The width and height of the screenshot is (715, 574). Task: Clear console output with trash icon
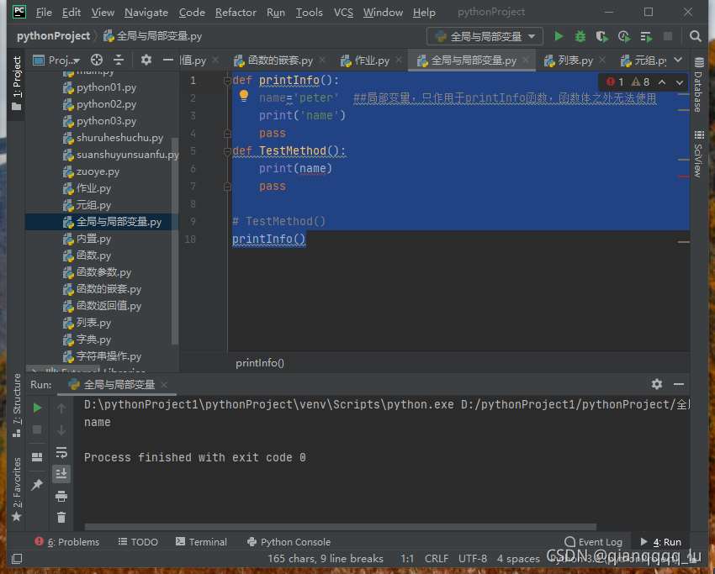pyautogui.click(x=61, y=518)
